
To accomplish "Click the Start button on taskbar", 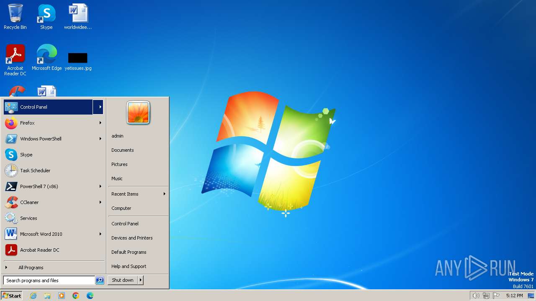I will [x=12, y=296].
